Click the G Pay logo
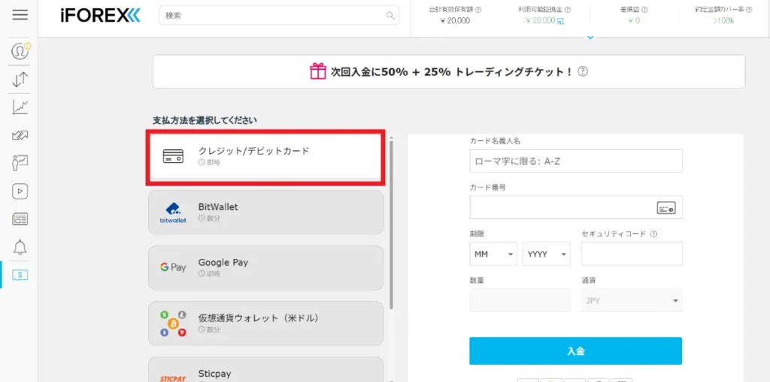This screenshot has height=382, width=770. (x=173, y=268)
